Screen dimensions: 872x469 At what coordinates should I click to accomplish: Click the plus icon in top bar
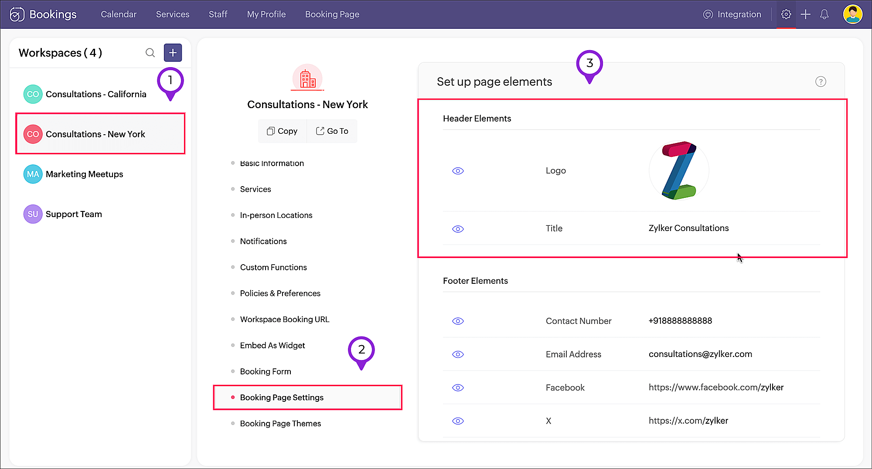tap(805, 14)
